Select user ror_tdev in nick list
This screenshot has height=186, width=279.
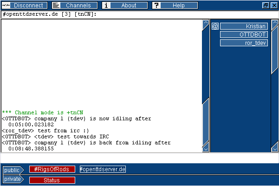(244, 43)
